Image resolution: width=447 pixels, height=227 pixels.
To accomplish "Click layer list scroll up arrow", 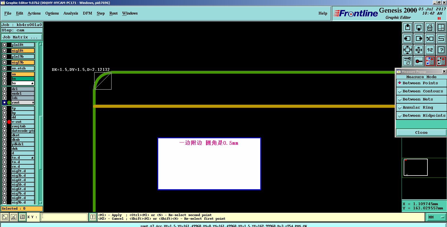I will click(41, 44).
